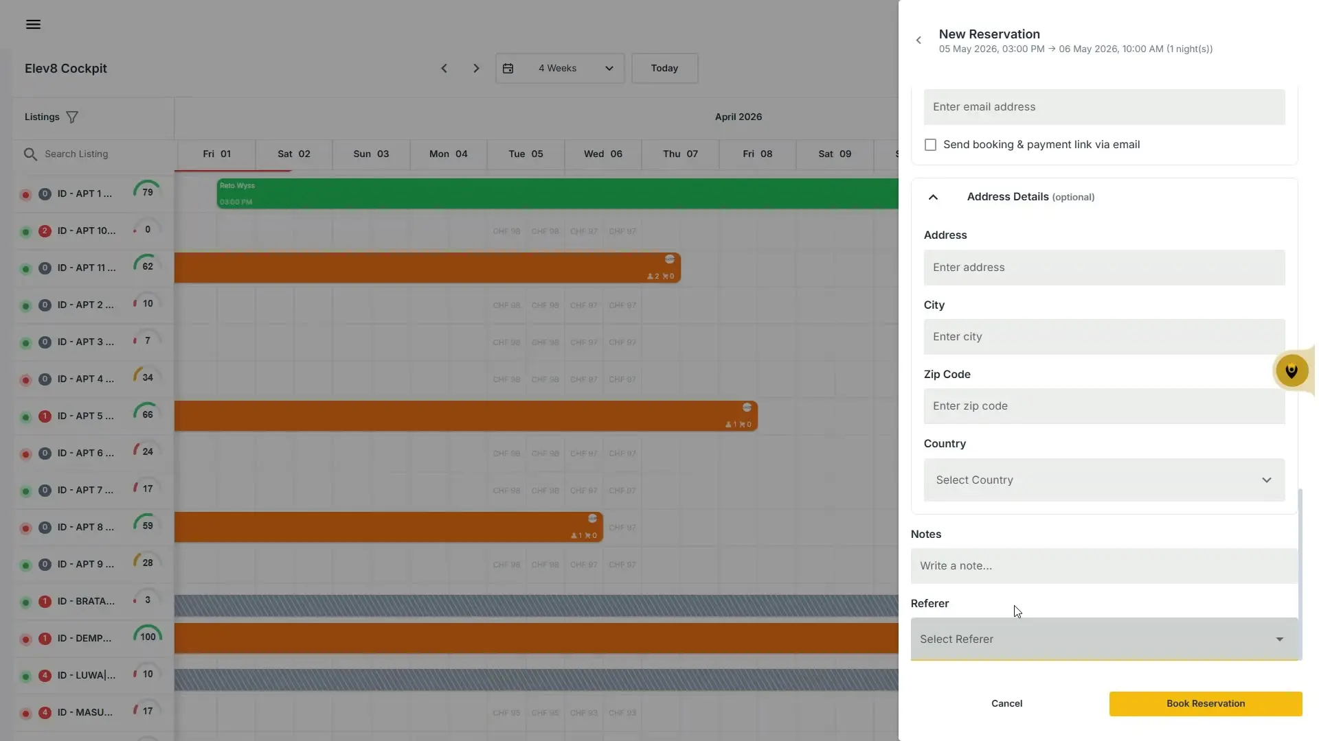Click the red badge on ID - APT 10
This screenshot has width=1319, height=741.
coord(45,231)
